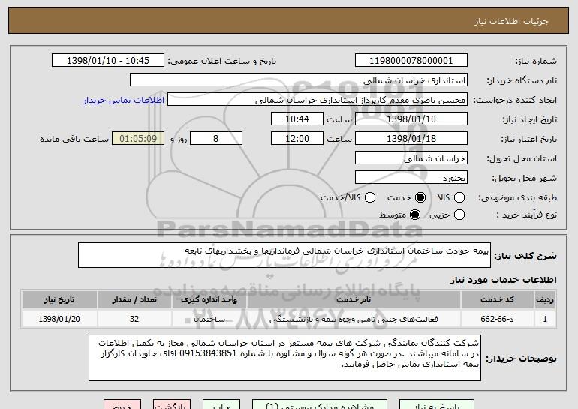
Task: Click the اطلاعات خدمات مورد نیاز section heading
Action: click(x=504, y=280)
